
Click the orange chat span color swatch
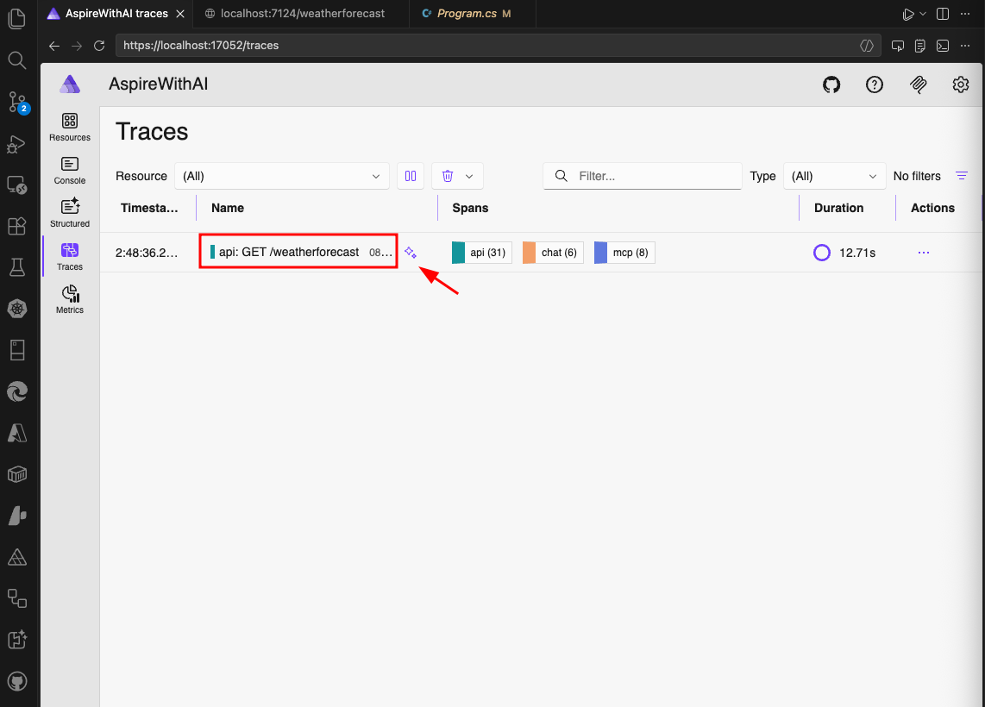tap(530, 253)
